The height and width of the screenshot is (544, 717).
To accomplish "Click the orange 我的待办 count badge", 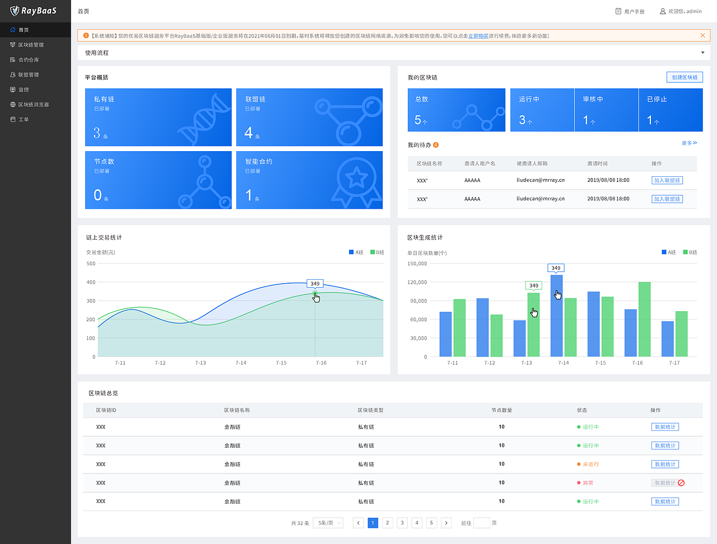I will pos(436,145).
